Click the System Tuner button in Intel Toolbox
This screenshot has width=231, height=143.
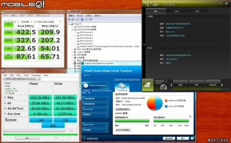(x=95, y=125)
